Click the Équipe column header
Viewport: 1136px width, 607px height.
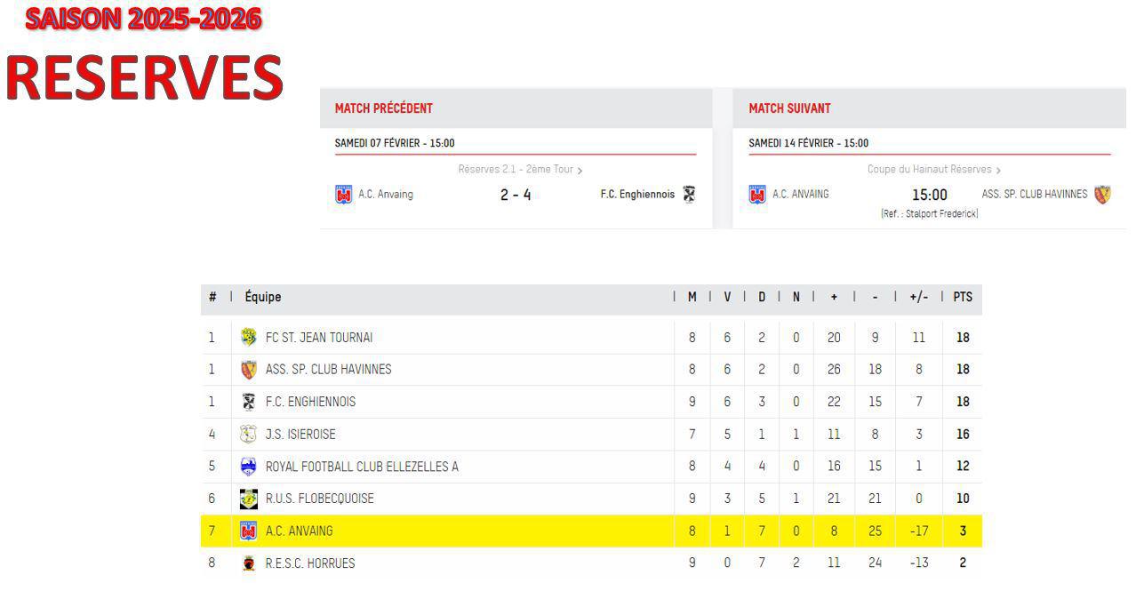pos(263,298)
